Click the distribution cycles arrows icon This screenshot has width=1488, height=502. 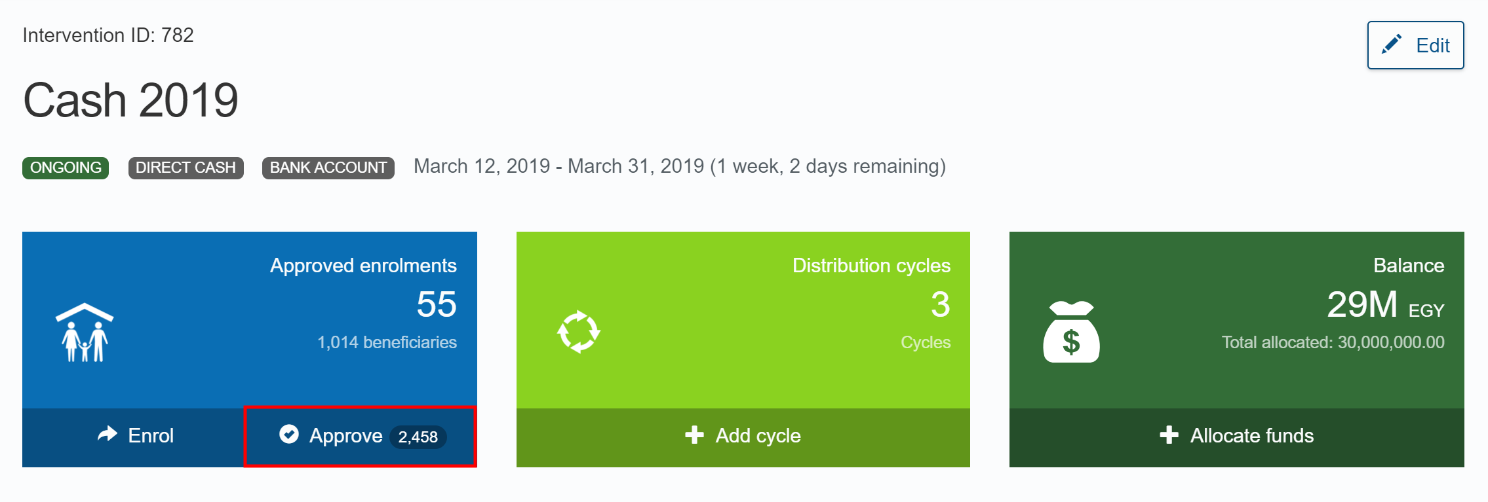click(578, 332)
